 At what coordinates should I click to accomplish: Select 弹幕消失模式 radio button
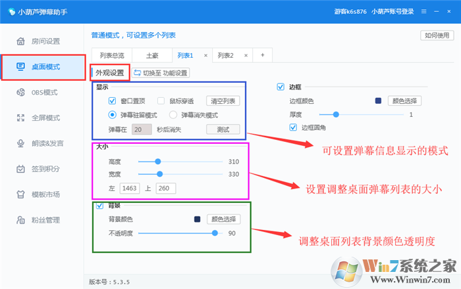pyautogui.click(x=173, y=114)
